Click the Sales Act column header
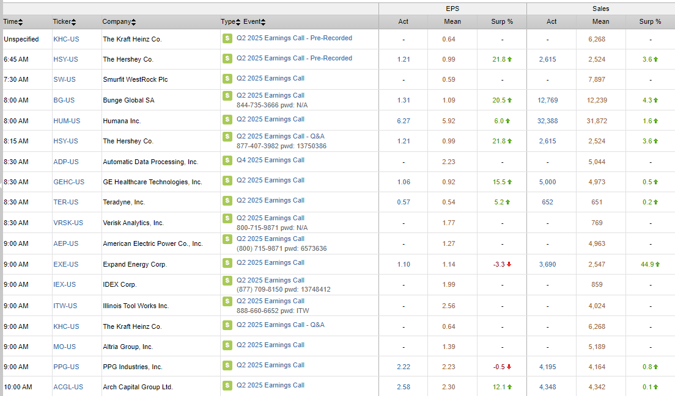 click(x=551, y=21)
